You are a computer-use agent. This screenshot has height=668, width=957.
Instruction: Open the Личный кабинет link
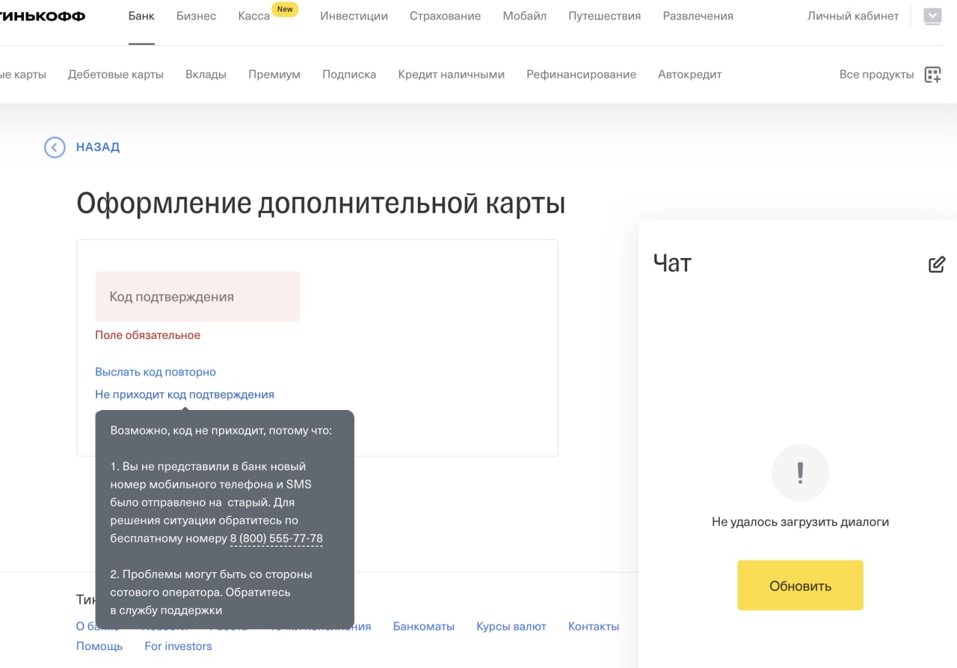pos(853,16)
